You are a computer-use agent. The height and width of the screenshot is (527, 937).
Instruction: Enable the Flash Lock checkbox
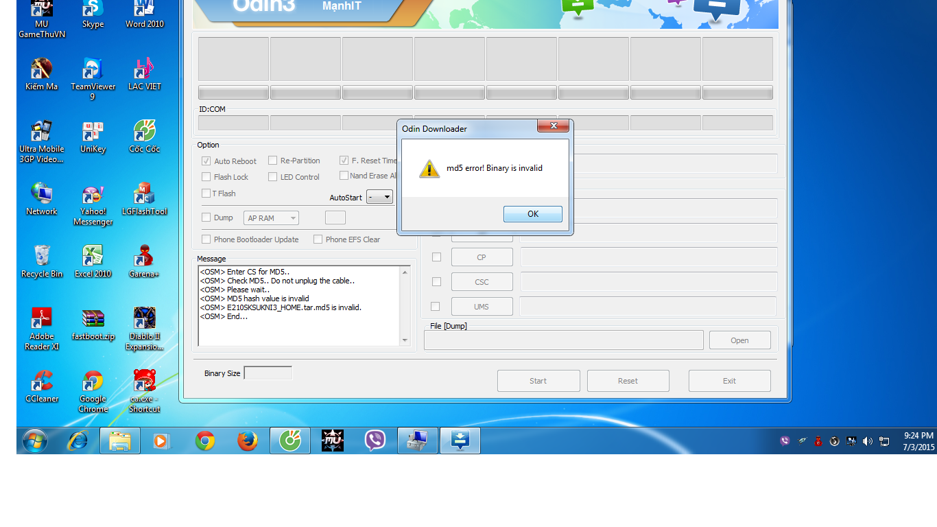206,176
